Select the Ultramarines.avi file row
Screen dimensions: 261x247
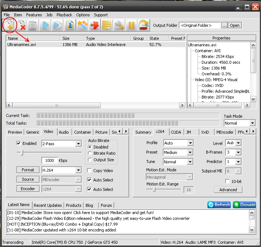96,45
